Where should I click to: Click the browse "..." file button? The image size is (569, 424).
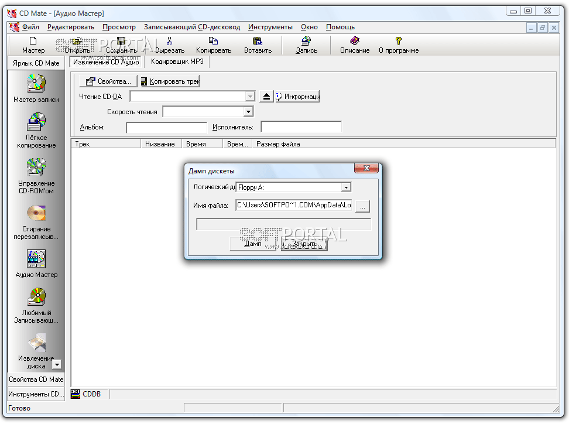pyautogui.click(x=362, y=207)
